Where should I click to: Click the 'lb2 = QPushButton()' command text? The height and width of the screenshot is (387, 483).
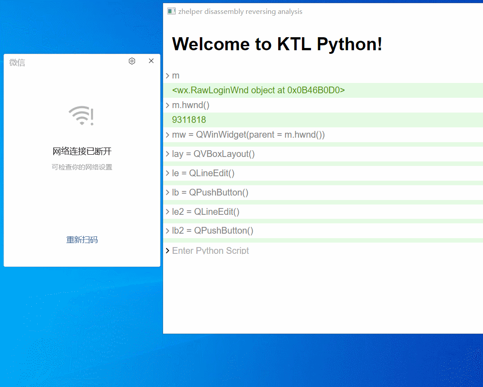[x=212, y=230]
